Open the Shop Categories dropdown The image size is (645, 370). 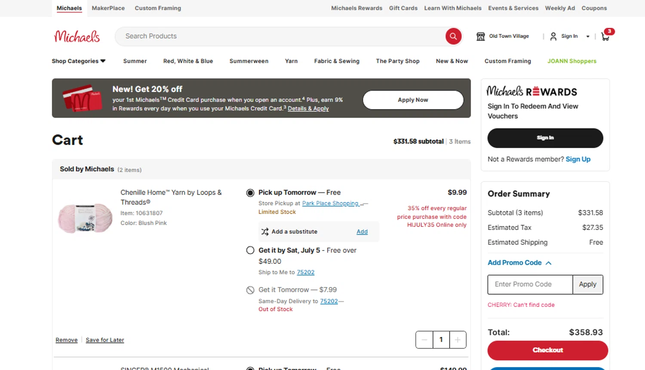[79, 61]
